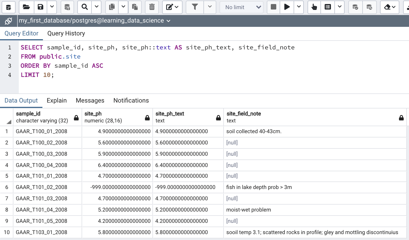Click the Stop query square icon
This screenshot has width=409, height=240.
click(273, 7)
